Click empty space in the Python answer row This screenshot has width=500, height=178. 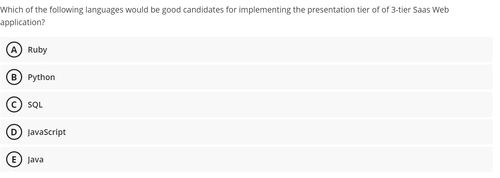tap(268, 77)
